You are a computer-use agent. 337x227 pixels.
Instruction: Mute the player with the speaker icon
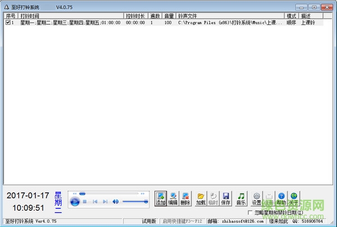click(x=115, y=202)
